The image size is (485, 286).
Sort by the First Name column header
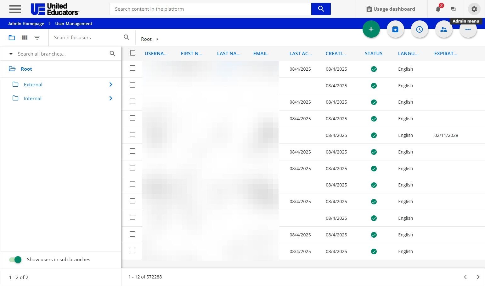[192, 54]
